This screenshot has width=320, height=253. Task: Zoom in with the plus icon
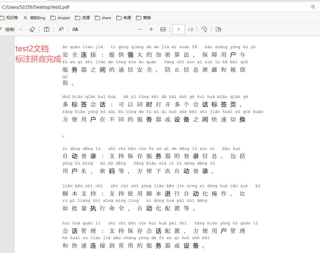pos(151,29)
